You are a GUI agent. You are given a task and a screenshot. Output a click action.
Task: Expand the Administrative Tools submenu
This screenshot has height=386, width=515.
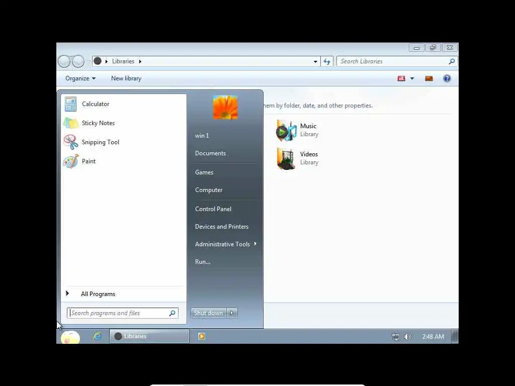(226, 244)
